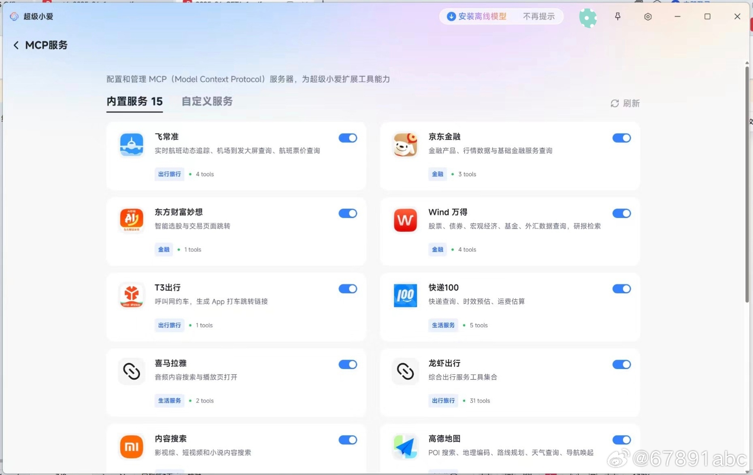Turn off the 快递100 toggle

tap(621, 288)
